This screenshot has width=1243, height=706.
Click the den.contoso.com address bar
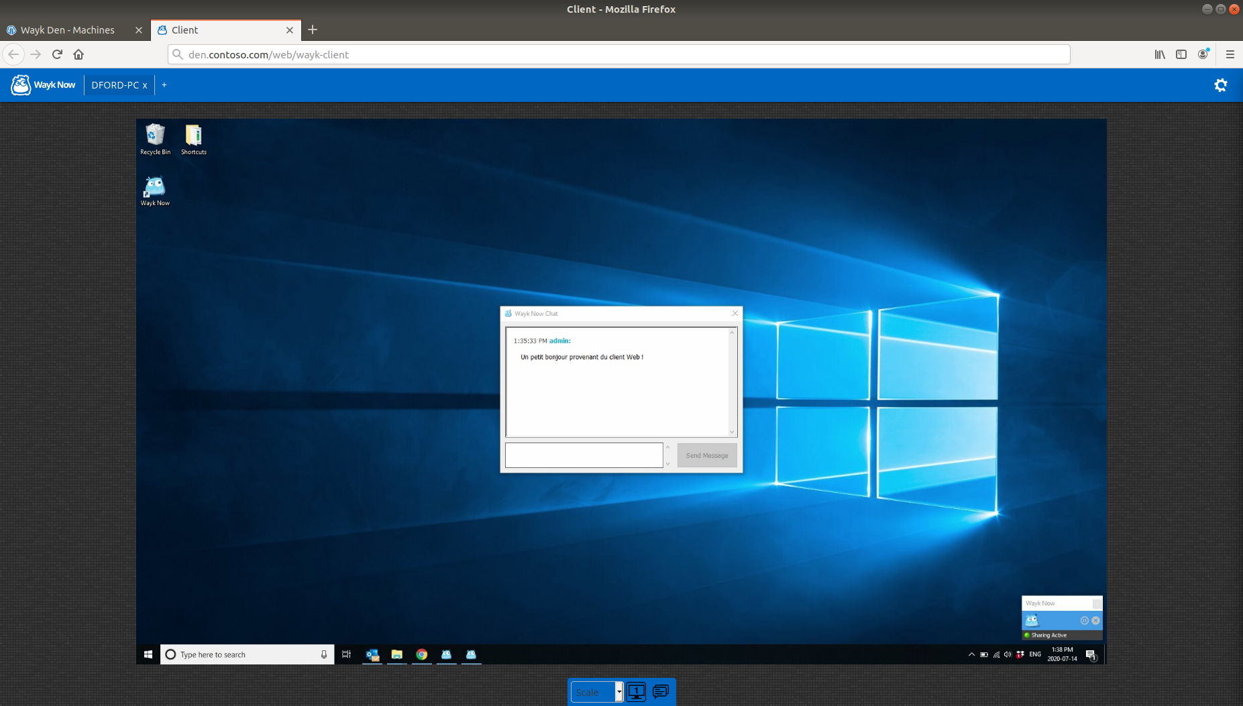tap(618, 54)
